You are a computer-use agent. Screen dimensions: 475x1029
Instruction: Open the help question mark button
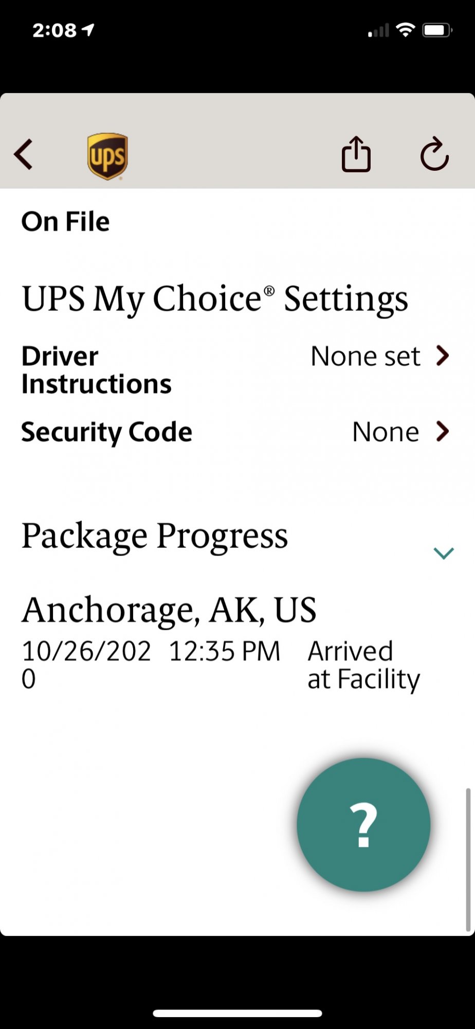coord(363,825)
